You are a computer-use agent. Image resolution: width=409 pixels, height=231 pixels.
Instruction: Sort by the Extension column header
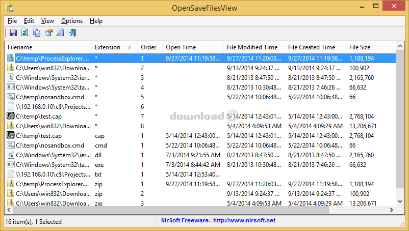point(115,47)
